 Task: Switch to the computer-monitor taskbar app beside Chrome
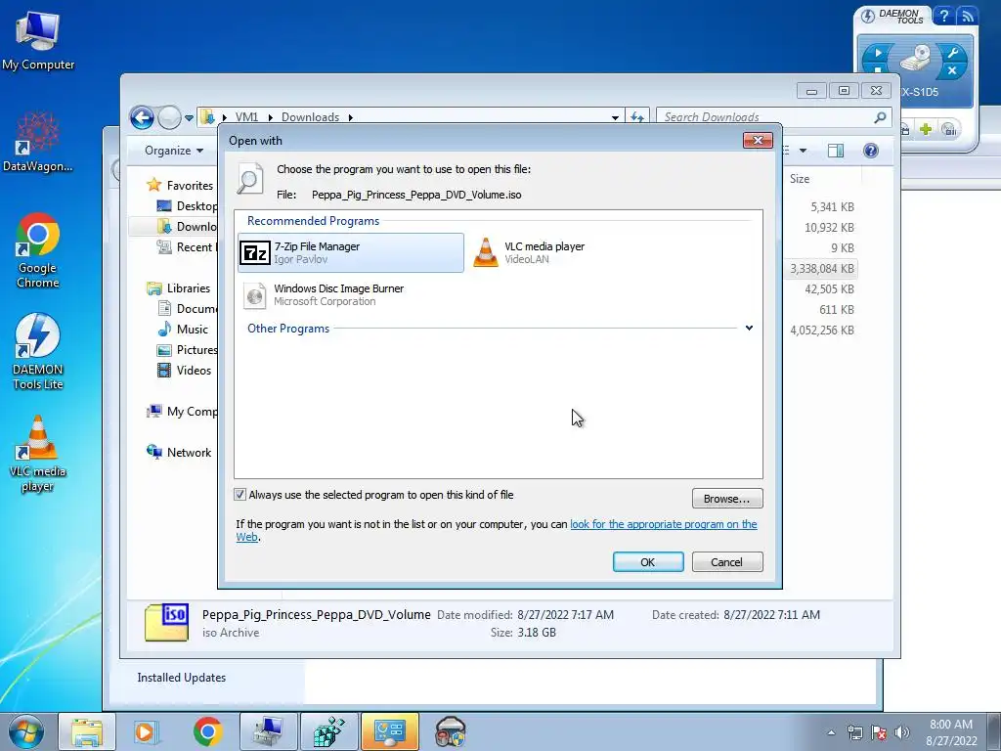coord(269,731)
